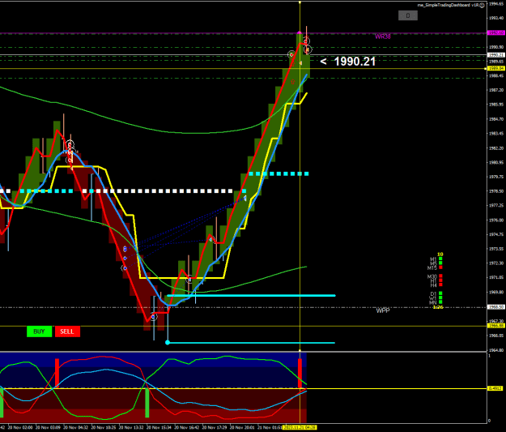506x432 pixels.
Task: Click the large < 1990.21 price label
Action: (348, 62)
